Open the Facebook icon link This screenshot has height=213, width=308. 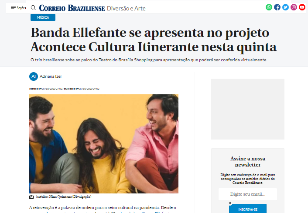pyautogui.click(x=277, y=7)
